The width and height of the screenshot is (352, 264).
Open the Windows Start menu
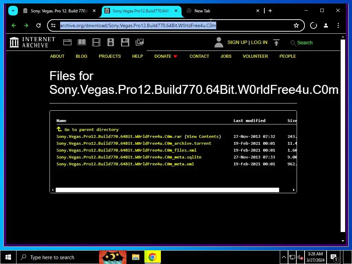[8, 257]
